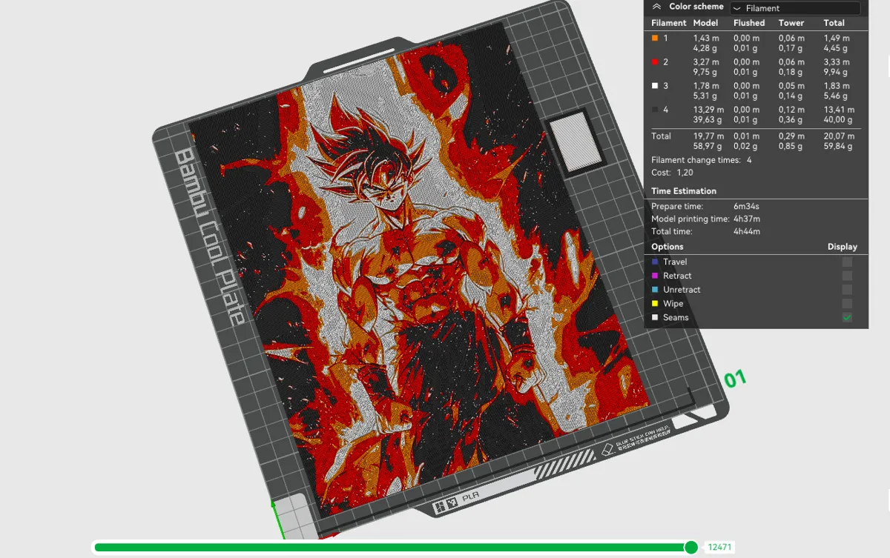Click the magenta Retract color square
The height and width of the screenshot is (558, 890).
tap(655, 276)
